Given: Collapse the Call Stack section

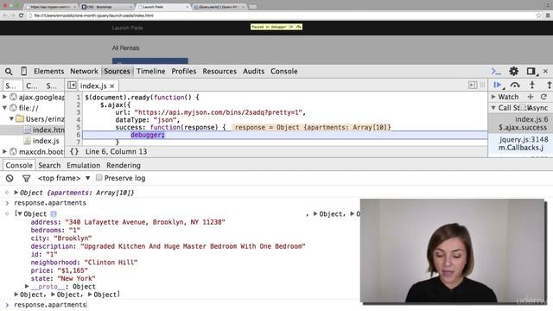Looking at the screenshot, I should click(x=493, y=107).
